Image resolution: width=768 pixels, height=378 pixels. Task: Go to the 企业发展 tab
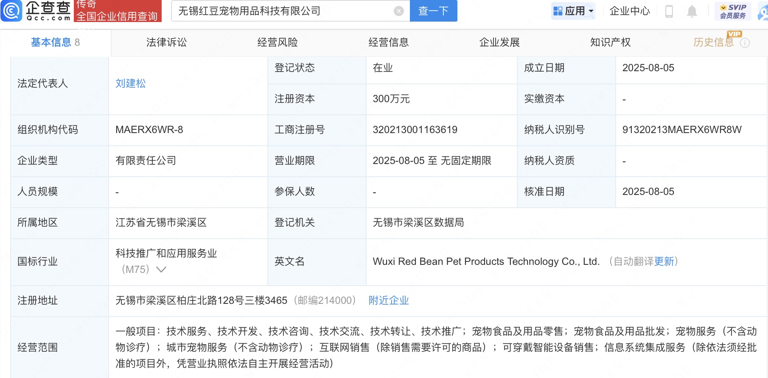point(499,42)
